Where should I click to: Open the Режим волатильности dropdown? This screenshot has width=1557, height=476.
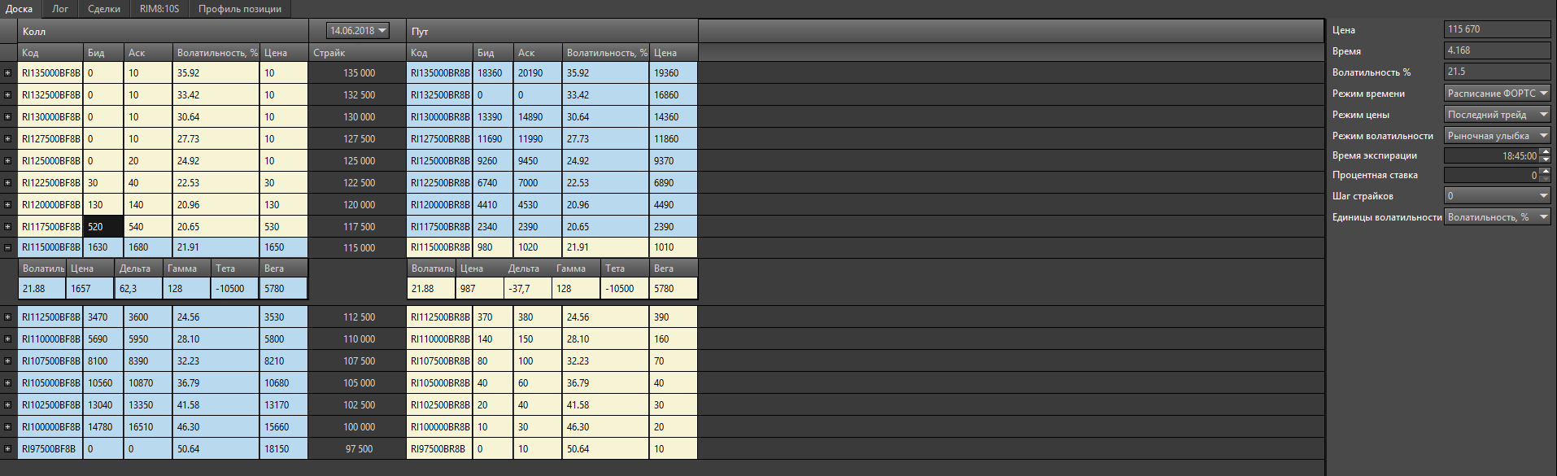[1497, 136]
